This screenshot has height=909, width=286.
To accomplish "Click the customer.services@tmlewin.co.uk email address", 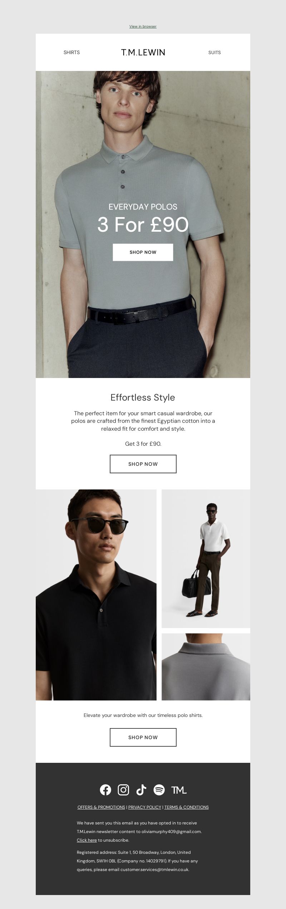I will [x=155, y=870].
